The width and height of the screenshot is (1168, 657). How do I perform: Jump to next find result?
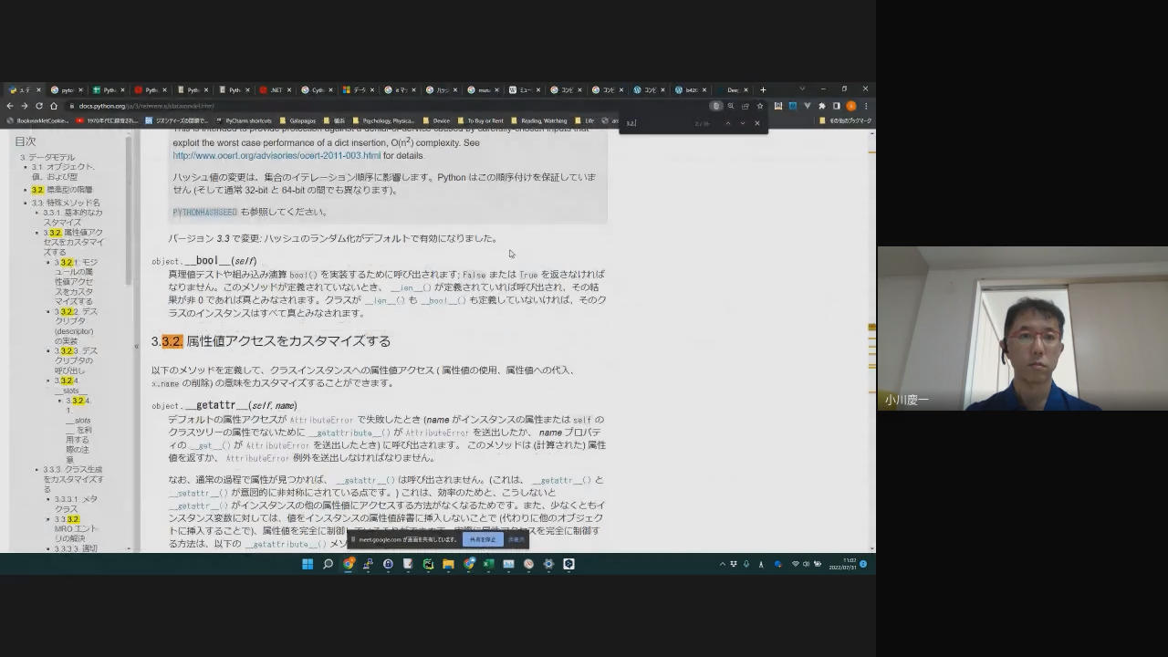coord(742,123)
